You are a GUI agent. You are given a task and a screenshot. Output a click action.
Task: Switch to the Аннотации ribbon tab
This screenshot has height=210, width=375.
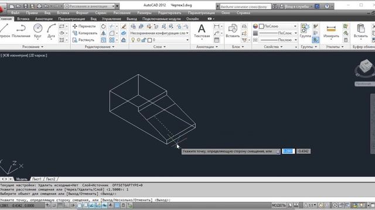point(43,19)
